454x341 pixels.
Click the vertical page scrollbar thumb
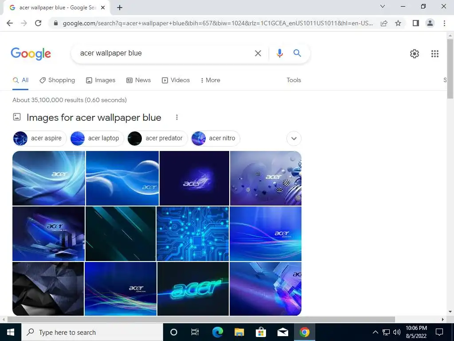[450, 68]
